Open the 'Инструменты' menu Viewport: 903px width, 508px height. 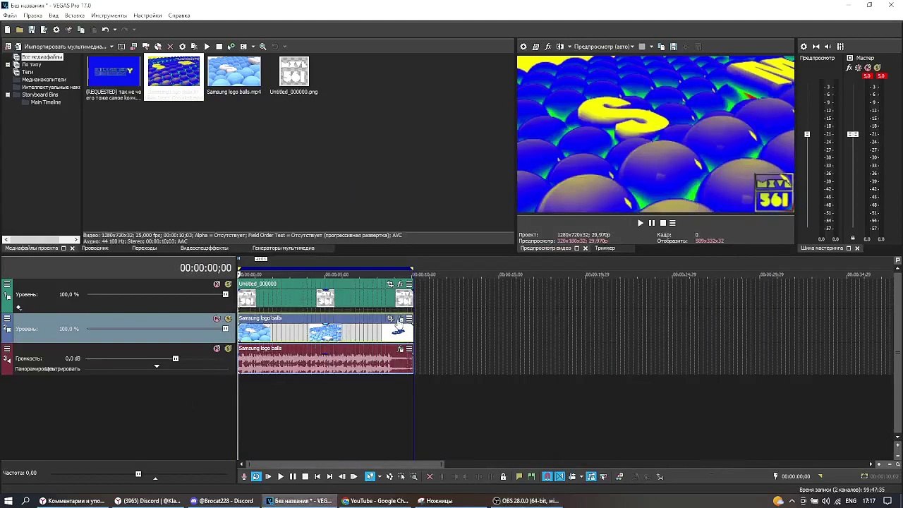pyautogui.click(x=109, y=16)
